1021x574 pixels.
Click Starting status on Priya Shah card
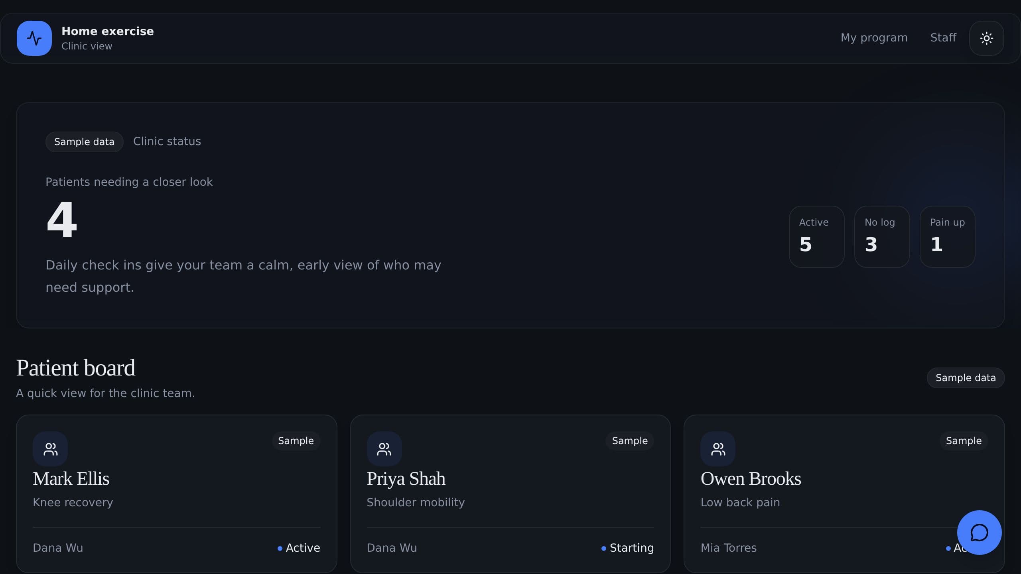pyautogui.click(x=628, y=548)
